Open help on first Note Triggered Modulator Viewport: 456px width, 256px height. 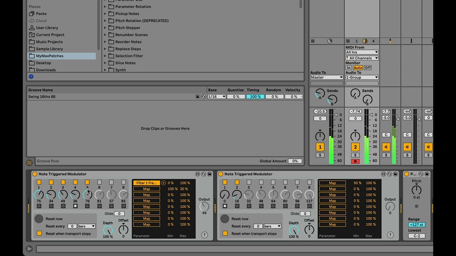click(x=204, y=235)
